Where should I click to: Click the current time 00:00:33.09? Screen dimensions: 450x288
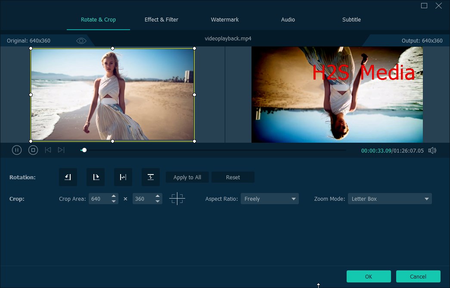[376, 150]
